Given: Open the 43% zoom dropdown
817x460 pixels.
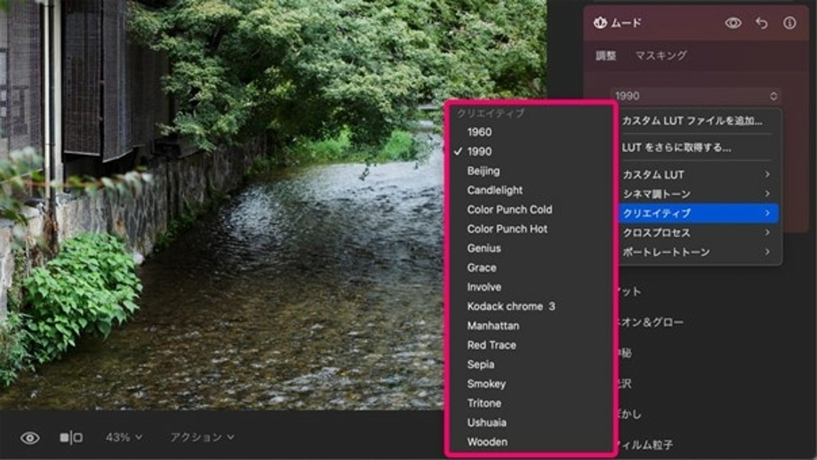Looking at the screenshot, I should pyautogui.click(x=124, y=437).
